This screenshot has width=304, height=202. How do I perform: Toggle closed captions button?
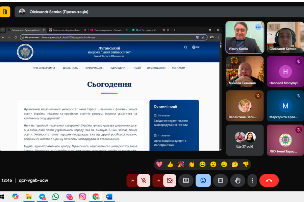tap(220, 180)
